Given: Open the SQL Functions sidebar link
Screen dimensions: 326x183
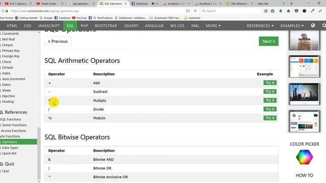Looking at the screenshot, I should click(11, 119).
